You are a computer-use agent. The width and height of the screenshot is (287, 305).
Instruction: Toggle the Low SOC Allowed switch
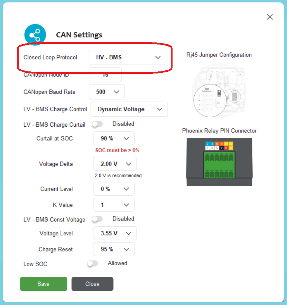[x=93, y=264]
